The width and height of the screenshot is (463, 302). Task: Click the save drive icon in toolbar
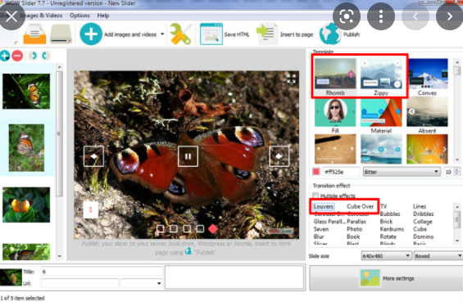61,34
